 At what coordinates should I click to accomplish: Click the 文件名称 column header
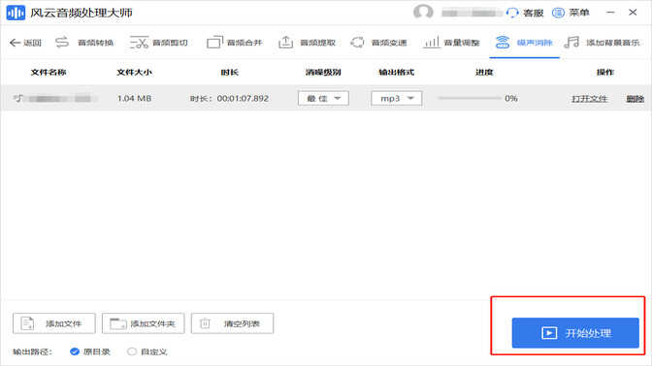coord(49,73)
